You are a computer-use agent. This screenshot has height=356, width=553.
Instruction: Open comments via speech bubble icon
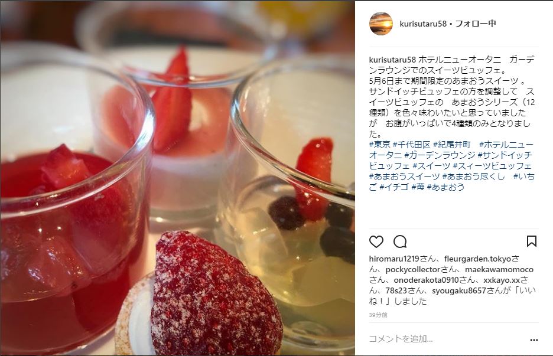point(400,242)
